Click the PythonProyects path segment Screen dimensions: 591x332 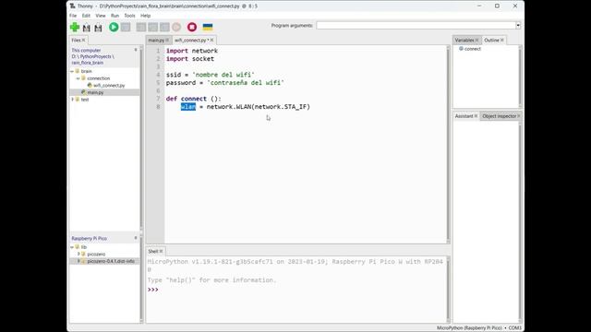[96, 56]
